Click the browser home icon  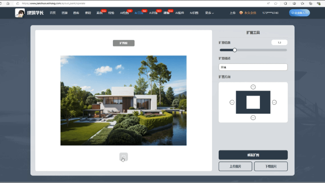[x=8, y=3]
